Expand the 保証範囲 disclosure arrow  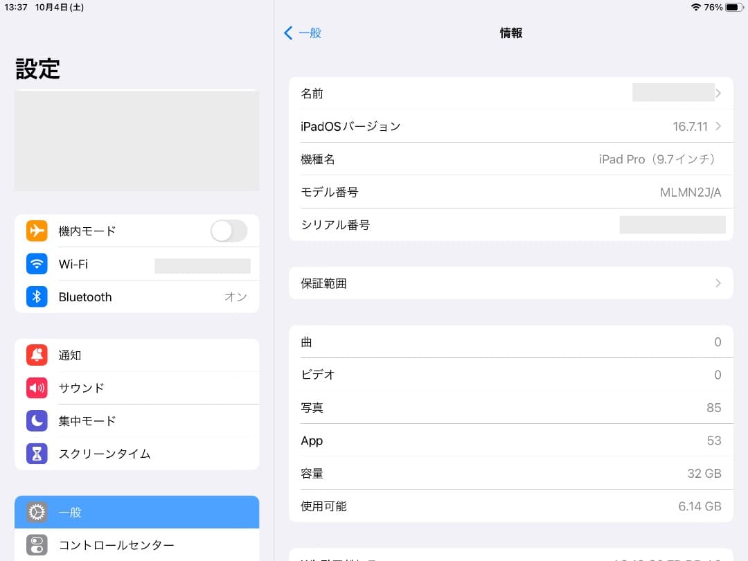[x=718, y=283]
